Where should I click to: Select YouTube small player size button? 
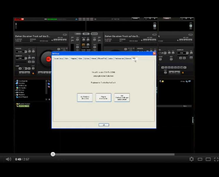(200, 159)
